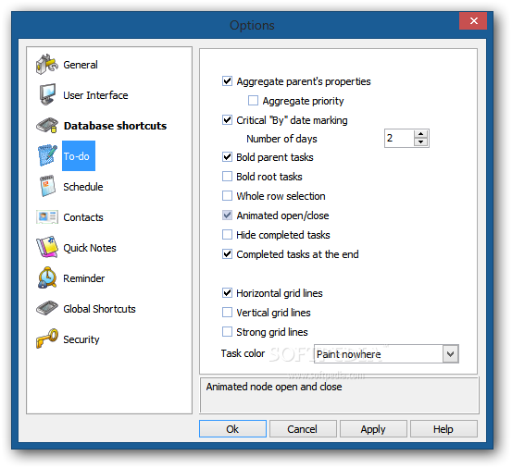This screenshot has width=512, height=468.
Task: Open the Schedule settings page
Action: (83, 187)
